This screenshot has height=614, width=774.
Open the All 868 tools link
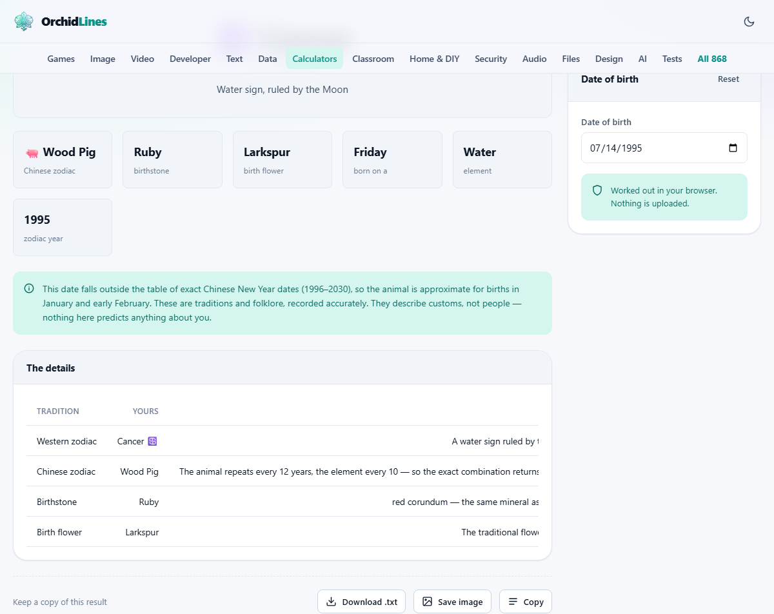click(712, 59)
